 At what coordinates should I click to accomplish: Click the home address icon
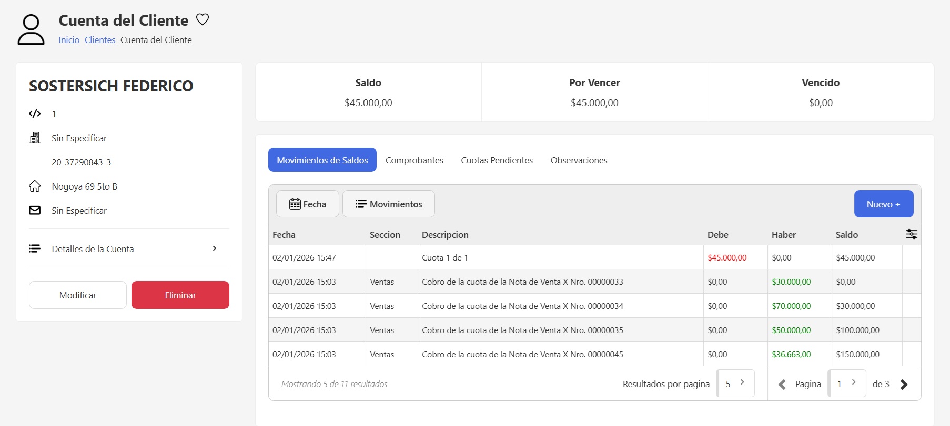pyautogui.click(x=35, y=186)
